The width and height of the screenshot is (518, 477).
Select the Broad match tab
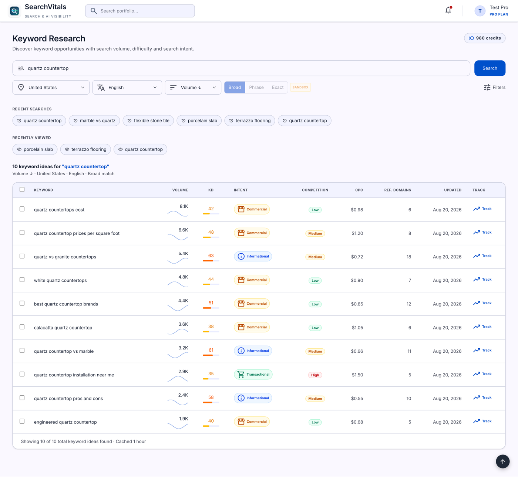235,87
